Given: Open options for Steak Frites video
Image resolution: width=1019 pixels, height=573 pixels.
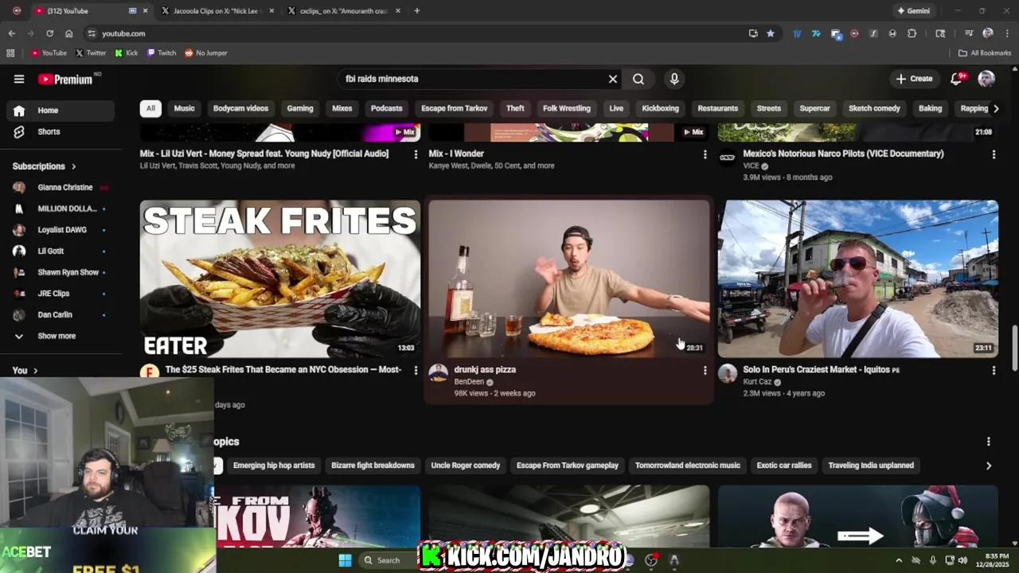Looking at the screenshot, I should (x=416, y=370).
